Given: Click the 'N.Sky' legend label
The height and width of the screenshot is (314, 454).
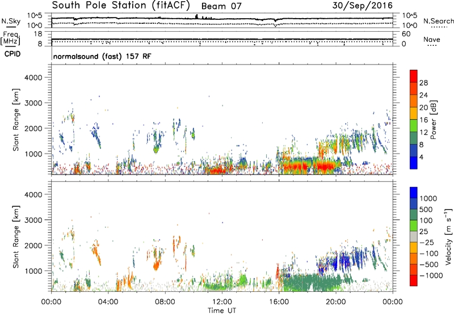Looking at the screenshot, I should coord(11,21).
